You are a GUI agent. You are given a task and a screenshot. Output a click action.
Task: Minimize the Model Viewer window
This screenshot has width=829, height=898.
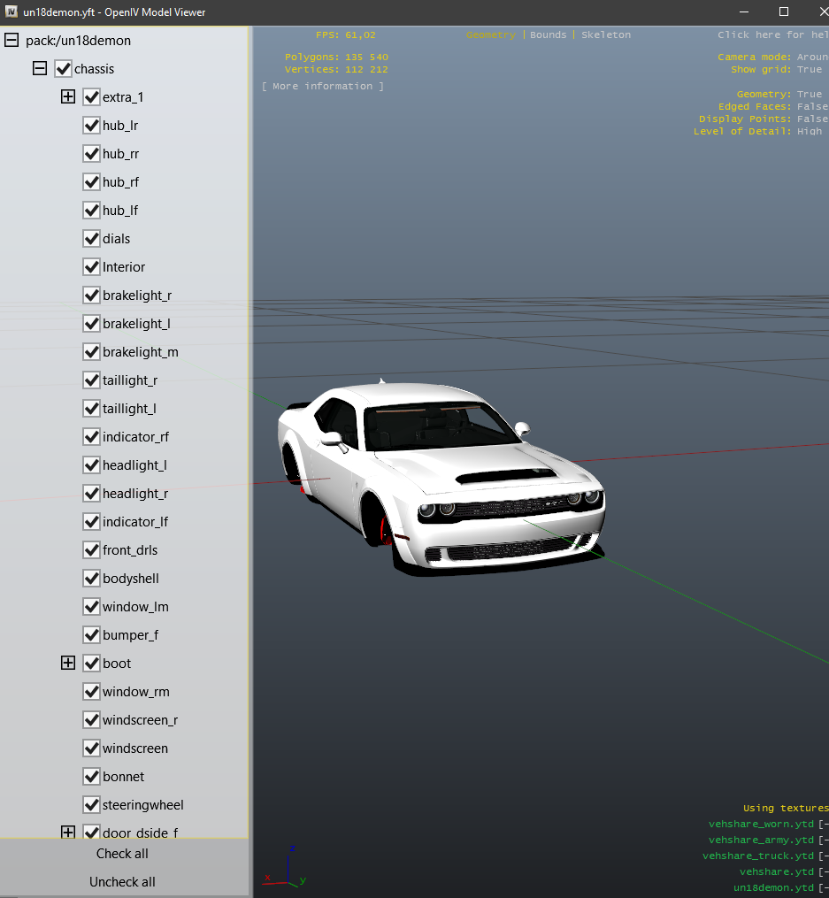click(746, 12)
